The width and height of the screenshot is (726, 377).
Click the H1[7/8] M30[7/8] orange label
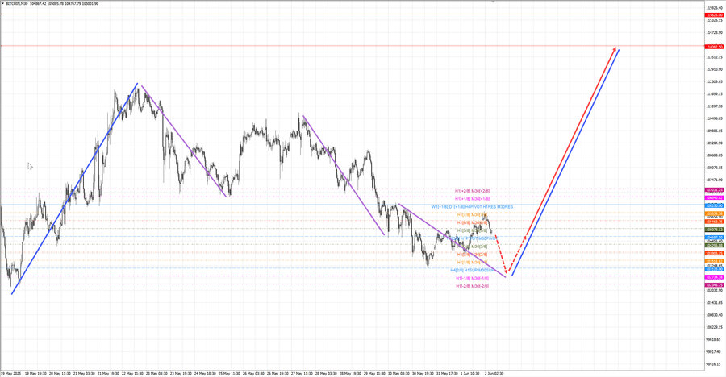tap(472, 214)
